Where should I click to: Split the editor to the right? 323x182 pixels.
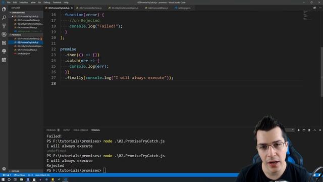coord(314,8)
